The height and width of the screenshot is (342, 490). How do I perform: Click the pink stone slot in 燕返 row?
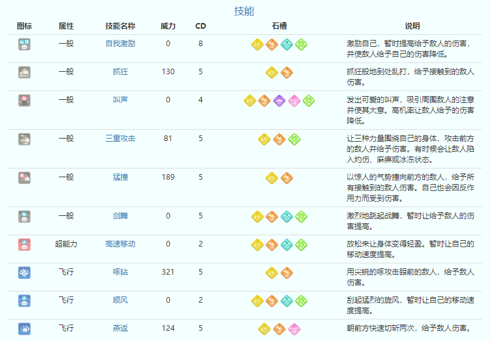point(293,328)
